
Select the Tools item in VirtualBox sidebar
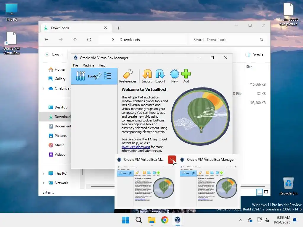point(94,76)
